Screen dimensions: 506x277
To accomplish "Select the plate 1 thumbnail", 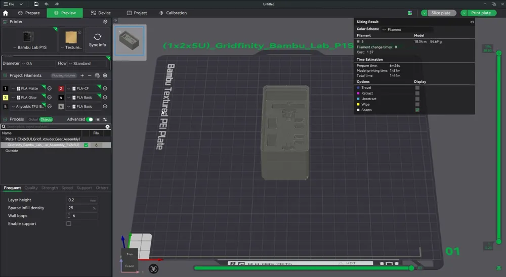I will (x=130, y=41).
